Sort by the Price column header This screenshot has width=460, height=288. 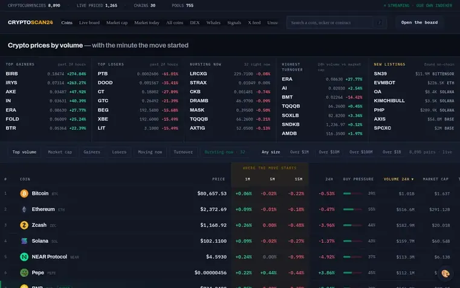tap(219, 179)
